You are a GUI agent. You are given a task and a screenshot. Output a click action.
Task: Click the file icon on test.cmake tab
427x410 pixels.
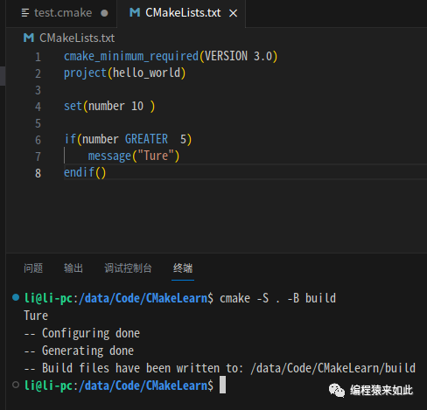click(25, 13)
